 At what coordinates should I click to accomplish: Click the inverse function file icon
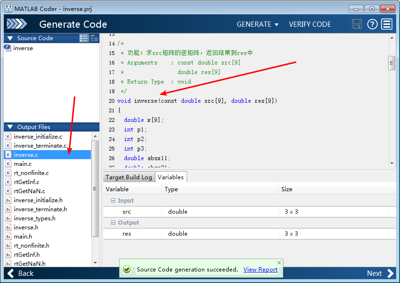[x=8, y=48]
